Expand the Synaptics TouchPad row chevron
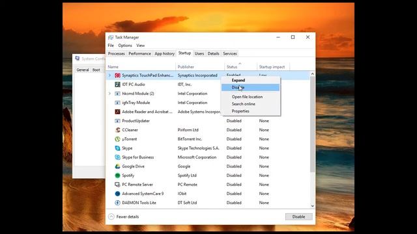Viewport: 417px width, 234px height. coord(109,75)
